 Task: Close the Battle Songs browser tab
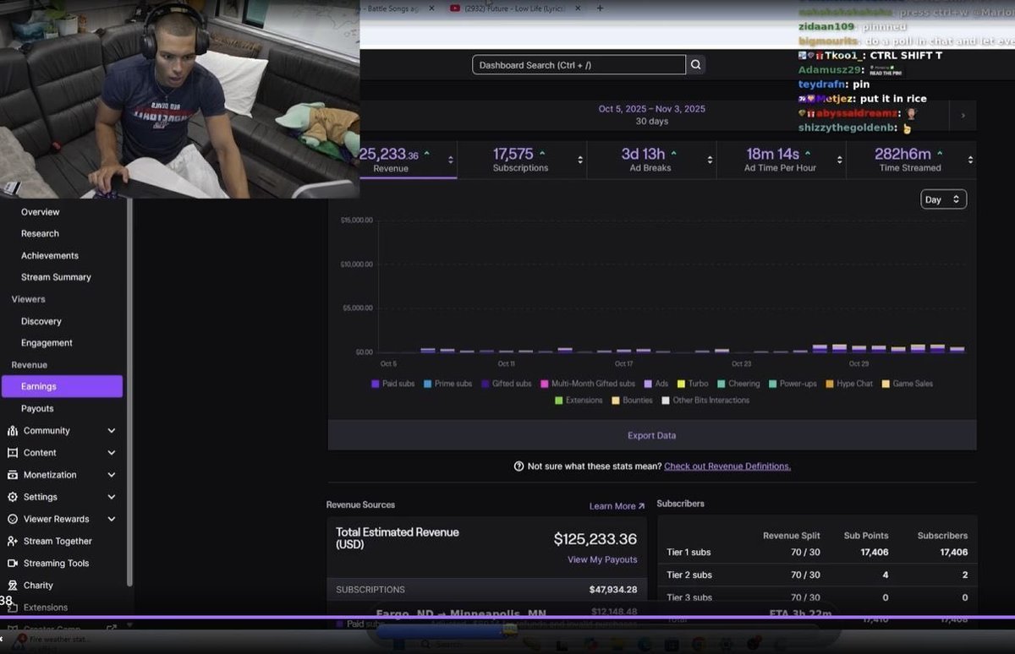point(431,8)
